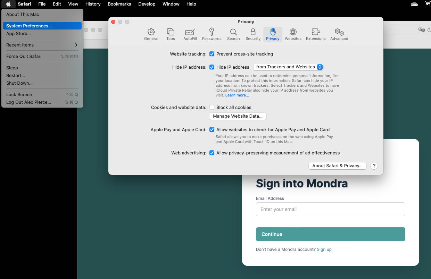
Task: Open the View menu
Action: pyautogui.click(x=73, y=4)
